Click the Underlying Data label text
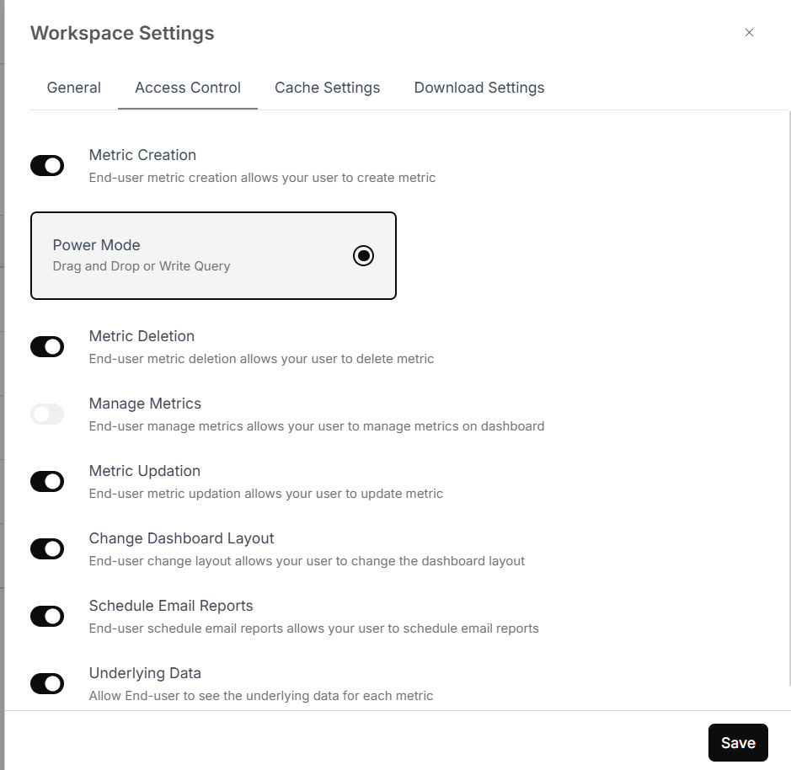The height and width of the screenshot is (770, 791). (145, 673)
